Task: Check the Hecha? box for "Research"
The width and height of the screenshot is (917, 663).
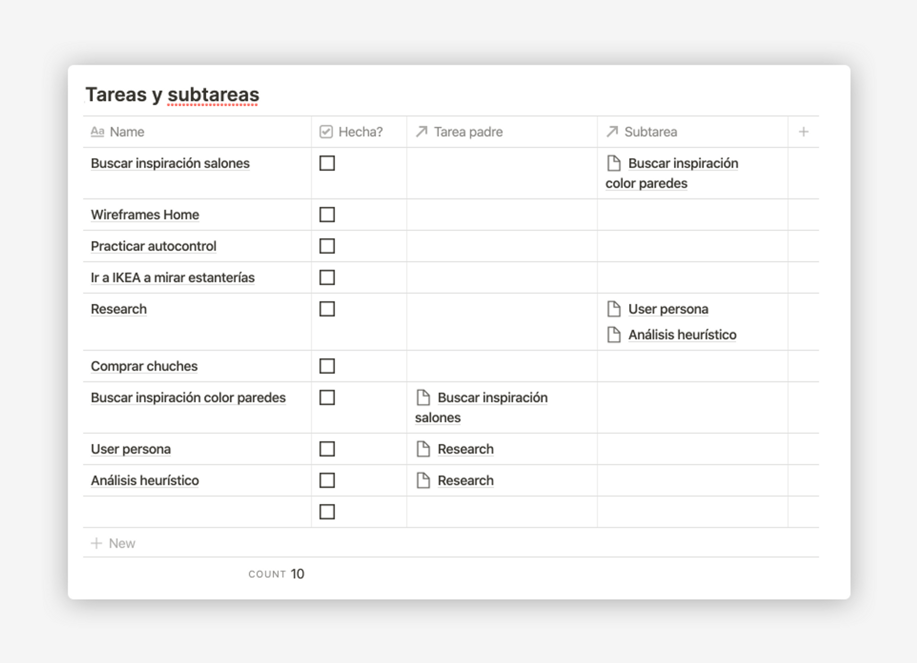Action: coord(327,309)
